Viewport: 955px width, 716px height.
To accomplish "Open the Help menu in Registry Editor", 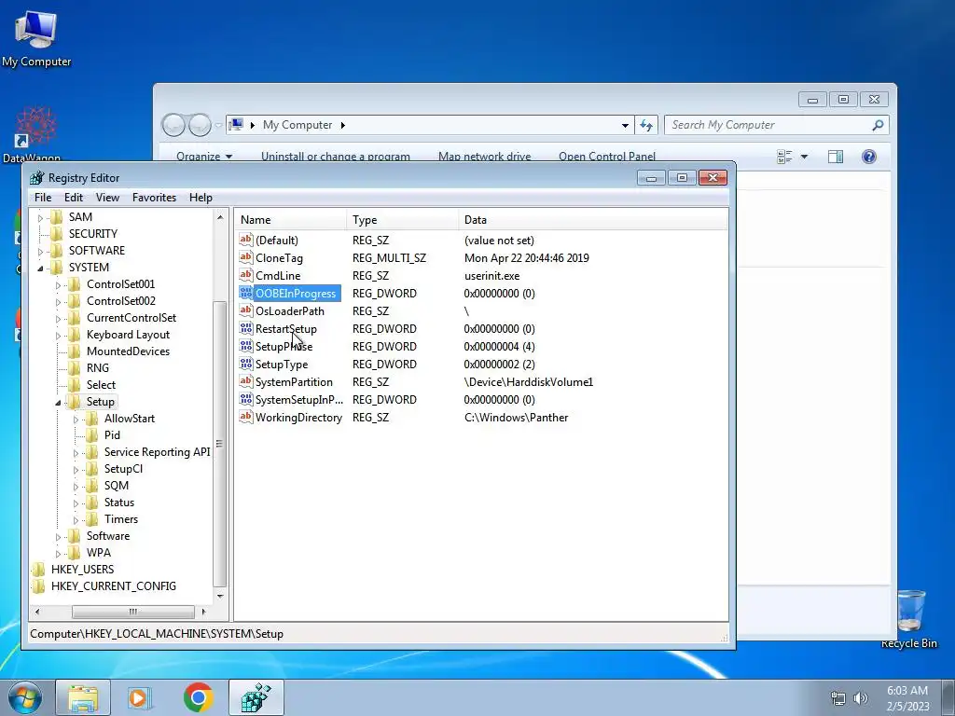I will 201,198.
